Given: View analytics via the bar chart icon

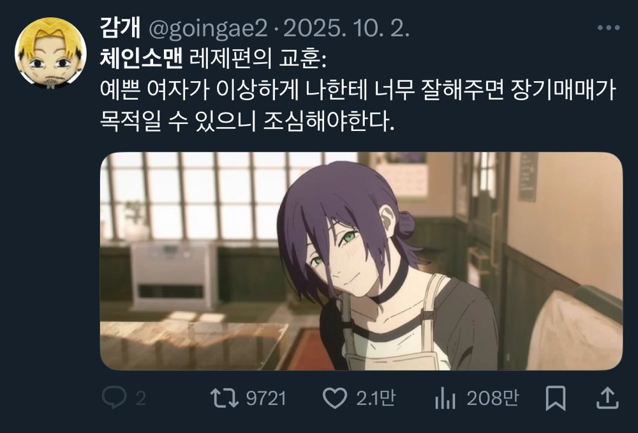Looking at the screenshot, I should coord(445,398).
